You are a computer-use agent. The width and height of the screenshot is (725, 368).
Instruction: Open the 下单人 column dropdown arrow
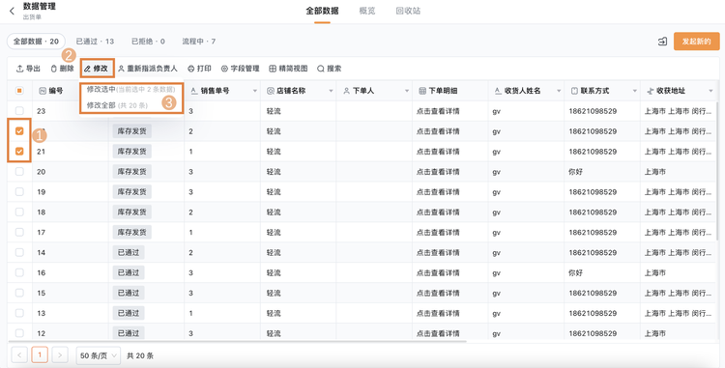point(407,91)
